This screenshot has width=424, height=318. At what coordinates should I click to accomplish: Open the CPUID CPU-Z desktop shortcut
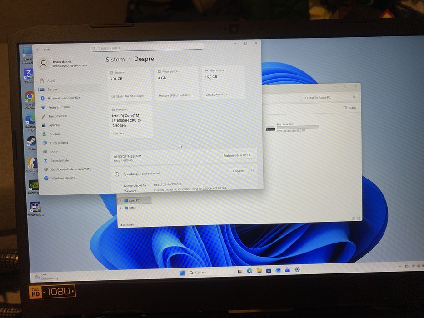tap(35, 209)
